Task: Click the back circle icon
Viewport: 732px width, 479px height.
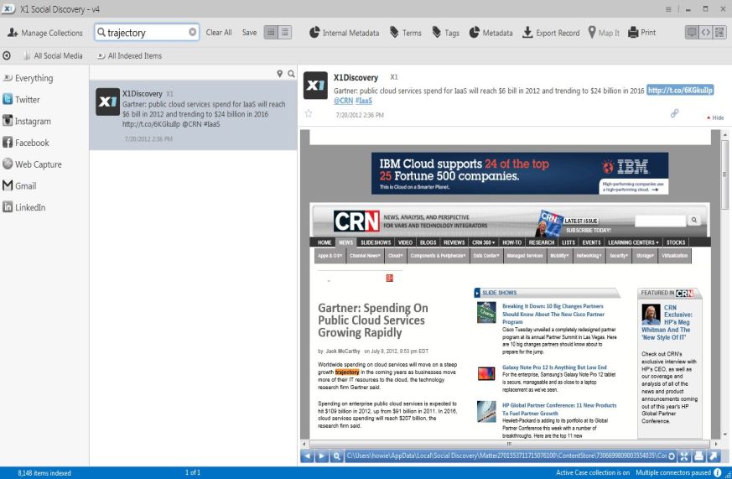Action: pos(7,55)
